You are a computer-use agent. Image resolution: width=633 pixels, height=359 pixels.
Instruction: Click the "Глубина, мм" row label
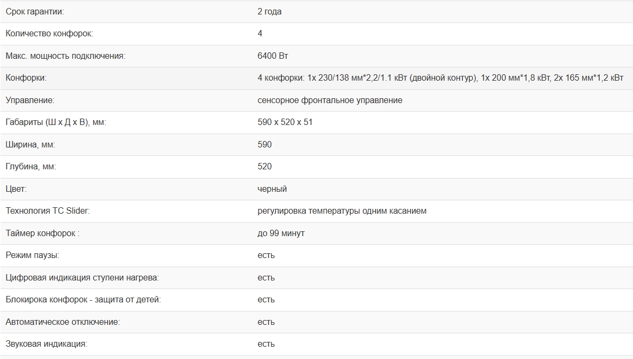30,167
